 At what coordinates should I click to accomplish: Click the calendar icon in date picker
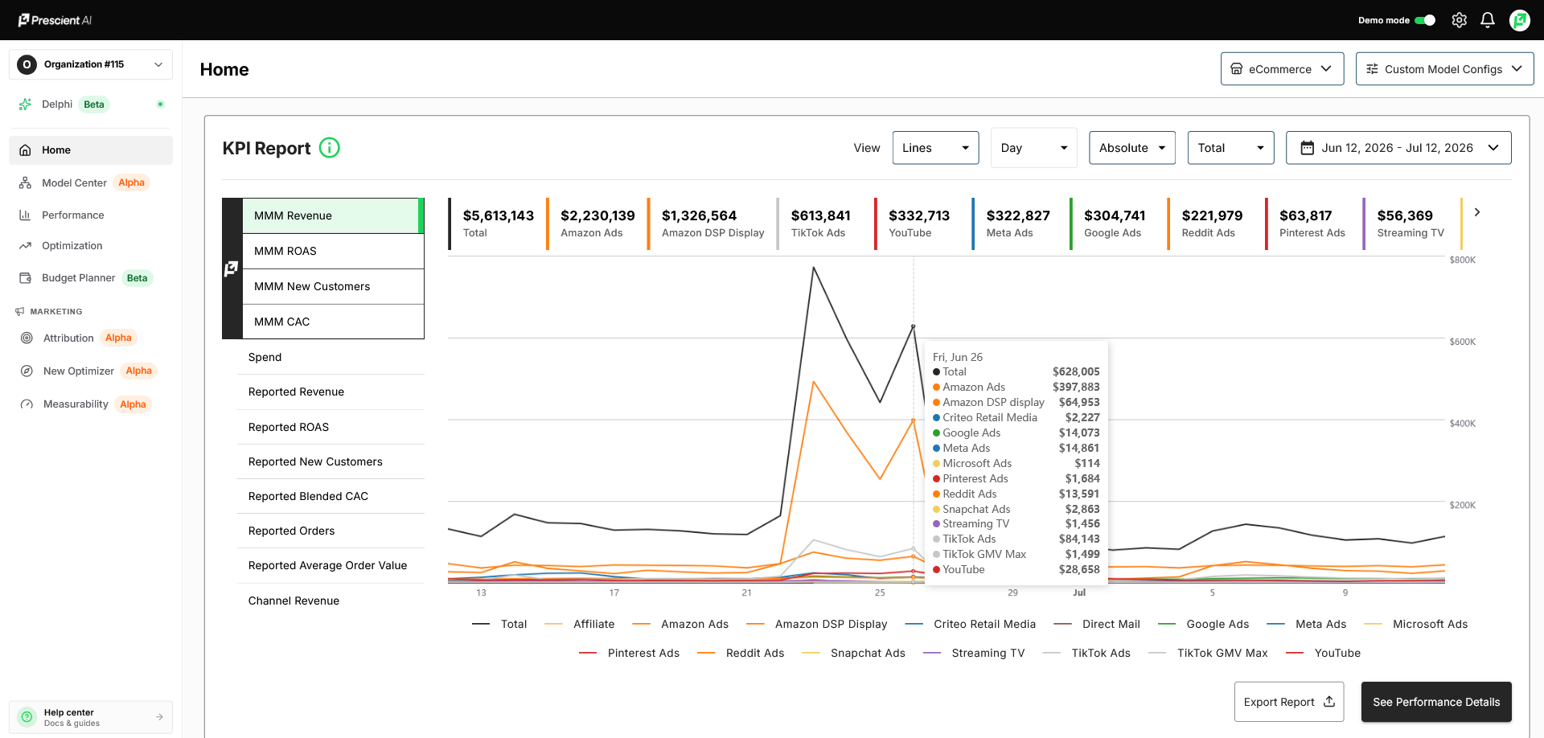pos(1308,148)
